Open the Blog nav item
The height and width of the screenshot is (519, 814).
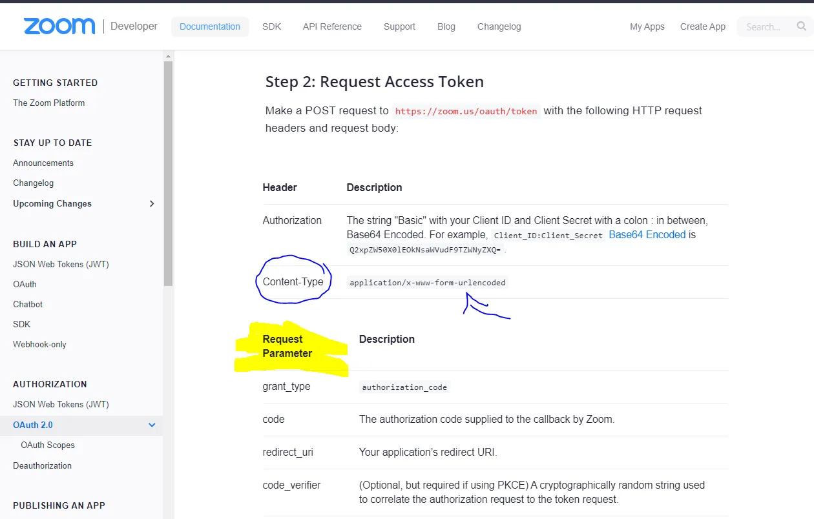446,26
